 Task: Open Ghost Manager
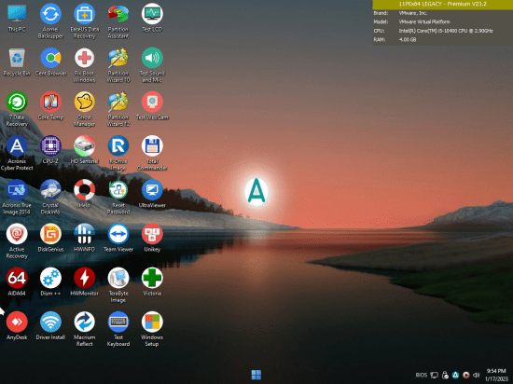point(84,109)
